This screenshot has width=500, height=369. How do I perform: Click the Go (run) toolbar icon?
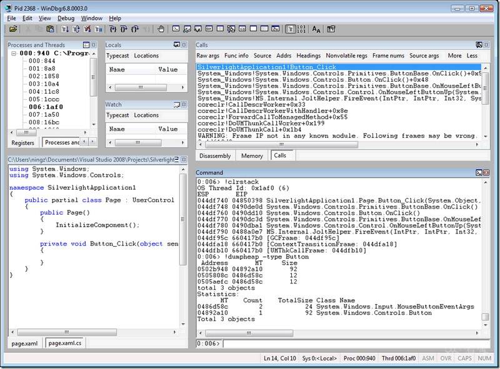click(65, 29)
